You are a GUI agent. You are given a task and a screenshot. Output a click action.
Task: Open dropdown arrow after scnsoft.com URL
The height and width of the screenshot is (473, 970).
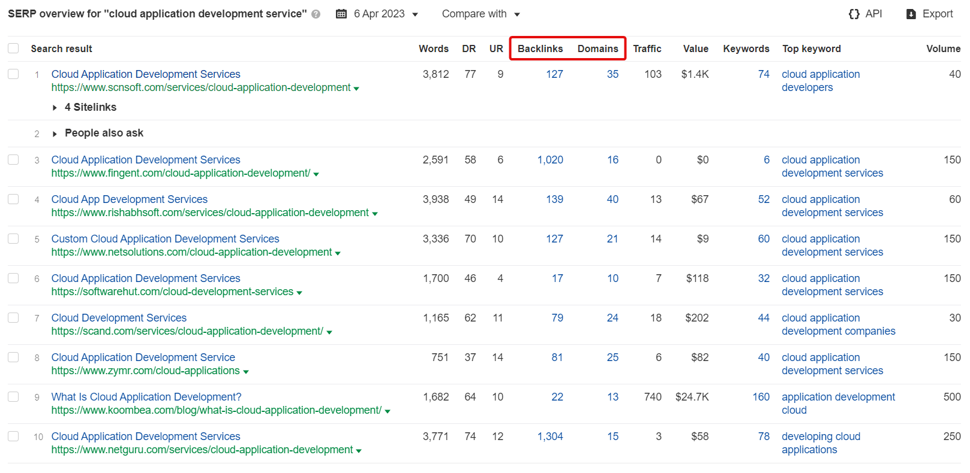tap(356, 89)
